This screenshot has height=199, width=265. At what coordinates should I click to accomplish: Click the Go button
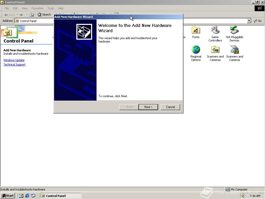pos(258,21)
